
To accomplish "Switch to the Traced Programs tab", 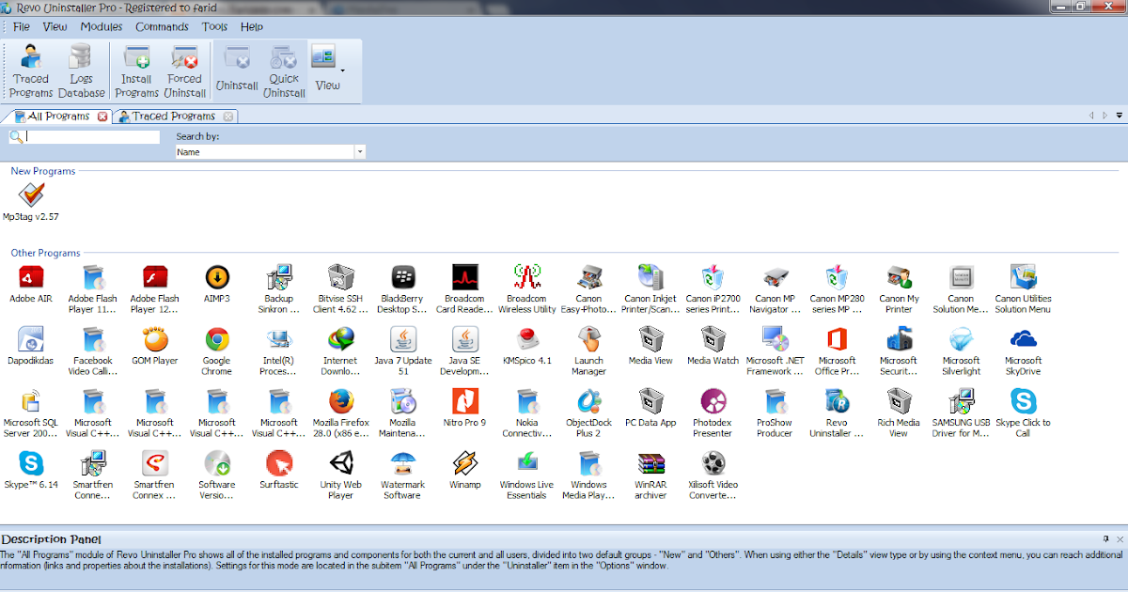I will [x=174, y=117].
